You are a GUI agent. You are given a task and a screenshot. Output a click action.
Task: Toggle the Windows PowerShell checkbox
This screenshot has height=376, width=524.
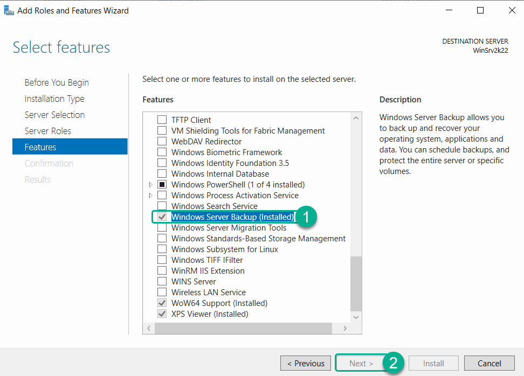(162, 184)
